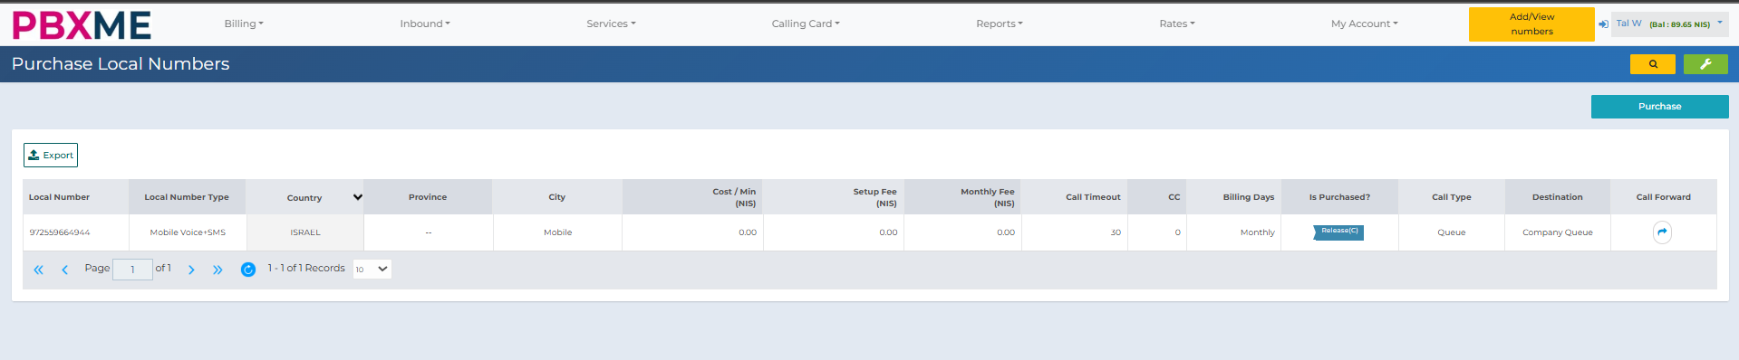Image resolution: width=1739 pixels, height=360 pixels.
Task: Open the search icon button
Action: (1653, 64)
